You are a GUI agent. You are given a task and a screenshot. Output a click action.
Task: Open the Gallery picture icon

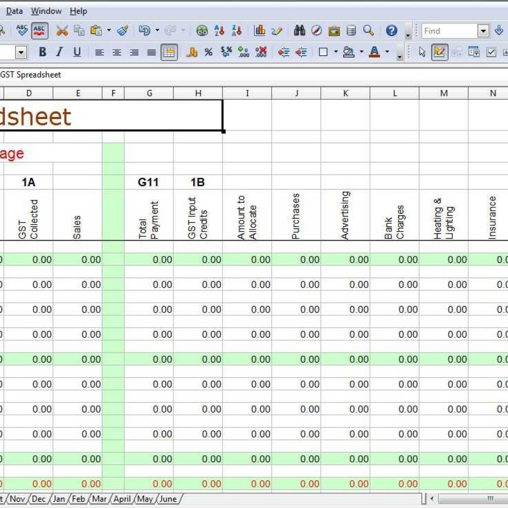click(x=334, y=30)
